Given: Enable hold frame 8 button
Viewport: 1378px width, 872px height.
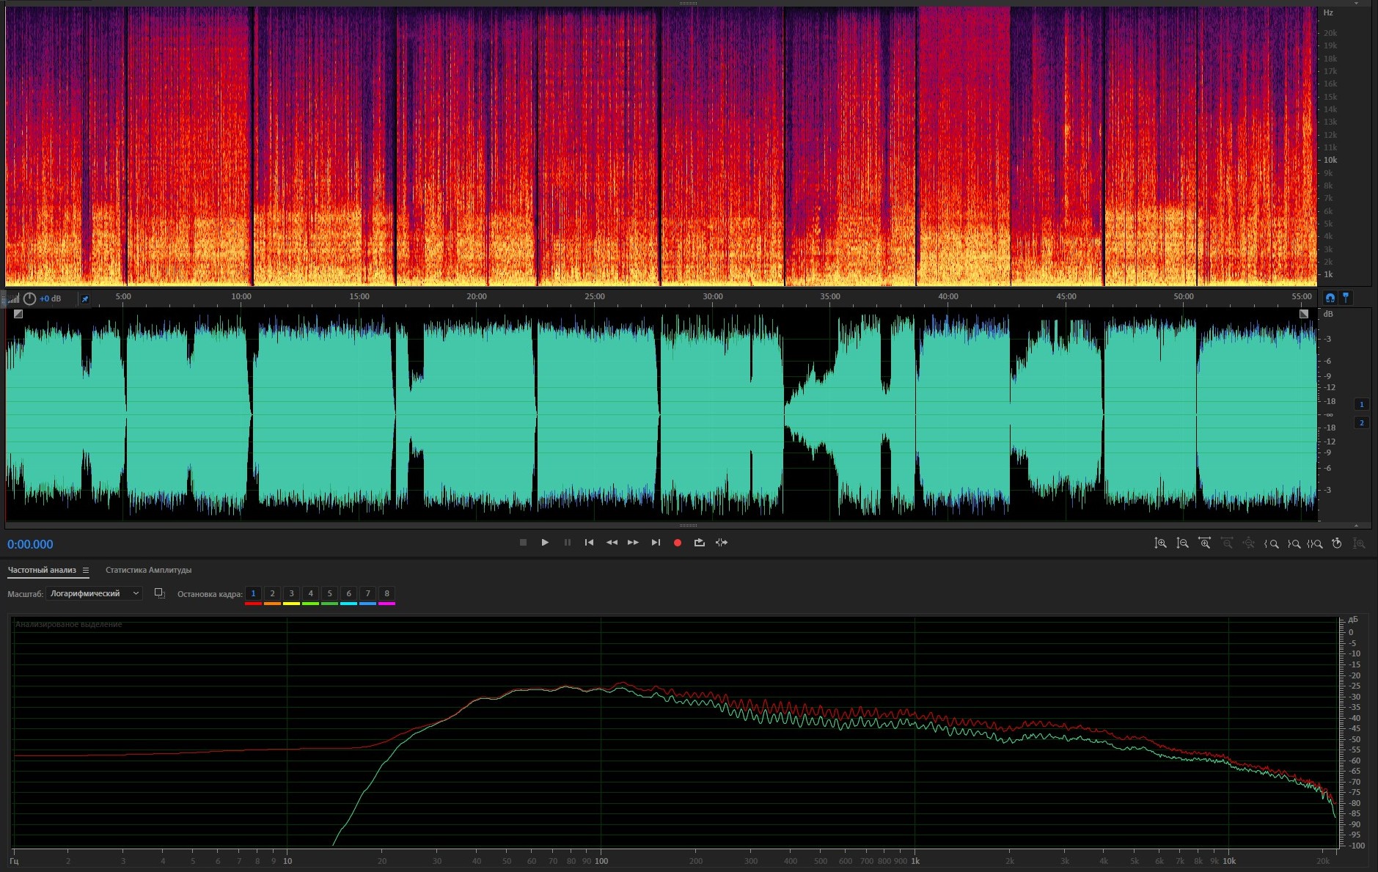Looking at the screenshot, I should tap(386, 594).
